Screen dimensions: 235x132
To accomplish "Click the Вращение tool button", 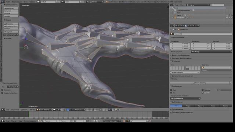I will [11, 11].
